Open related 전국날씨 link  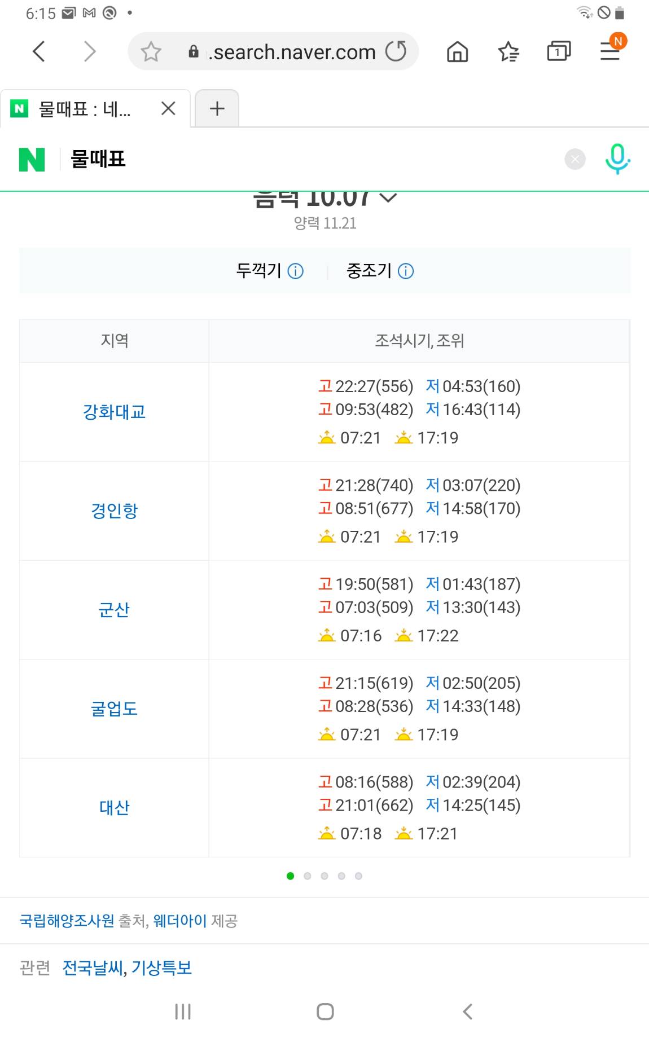tap(93, 967)
